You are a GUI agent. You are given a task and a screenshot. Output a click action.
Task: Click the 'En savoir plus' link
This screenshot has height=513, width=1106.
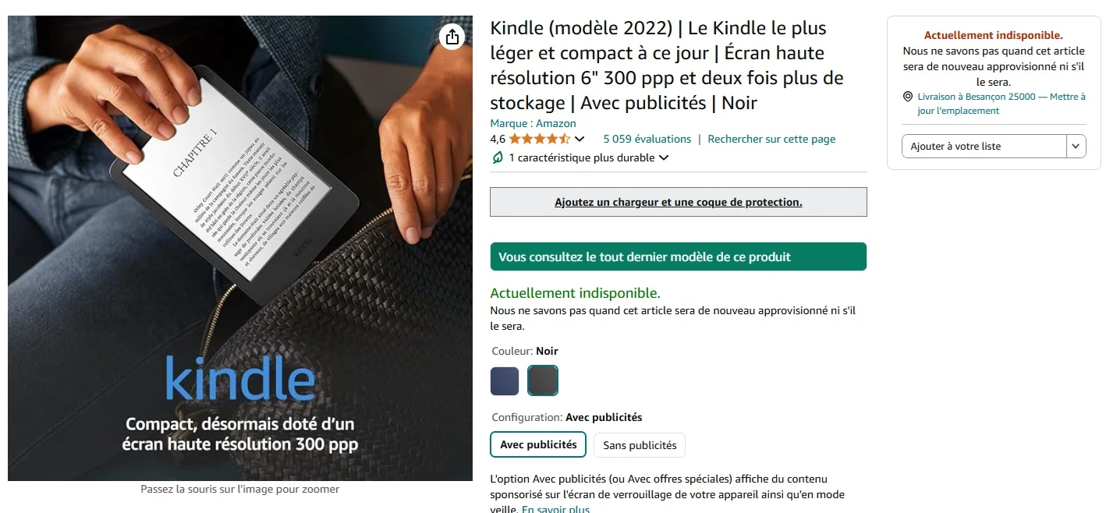(x=555, y=509)
